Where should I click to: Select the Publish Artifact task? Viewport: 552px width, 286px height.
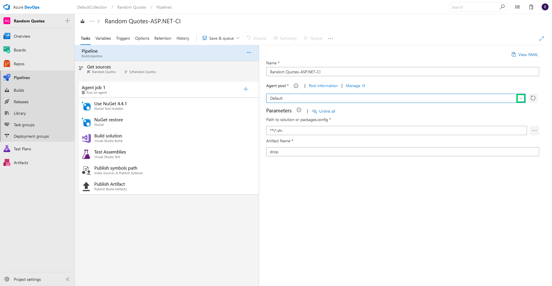coord(169,186)
